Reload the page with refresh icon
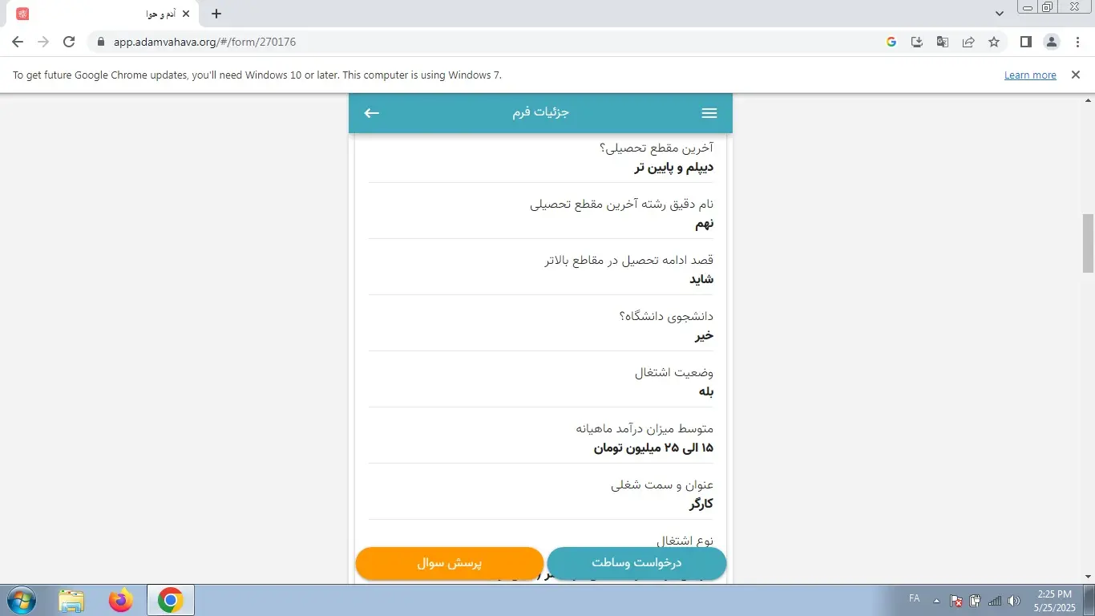Image resolution: width=1095 pixels, height=616 pixels. pyautogui.click(x=69, y=42)
